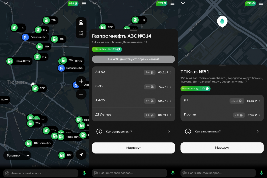The image size is (267, 178).
Task: Zoom in the map with plus button
Action: pos(81,81)
